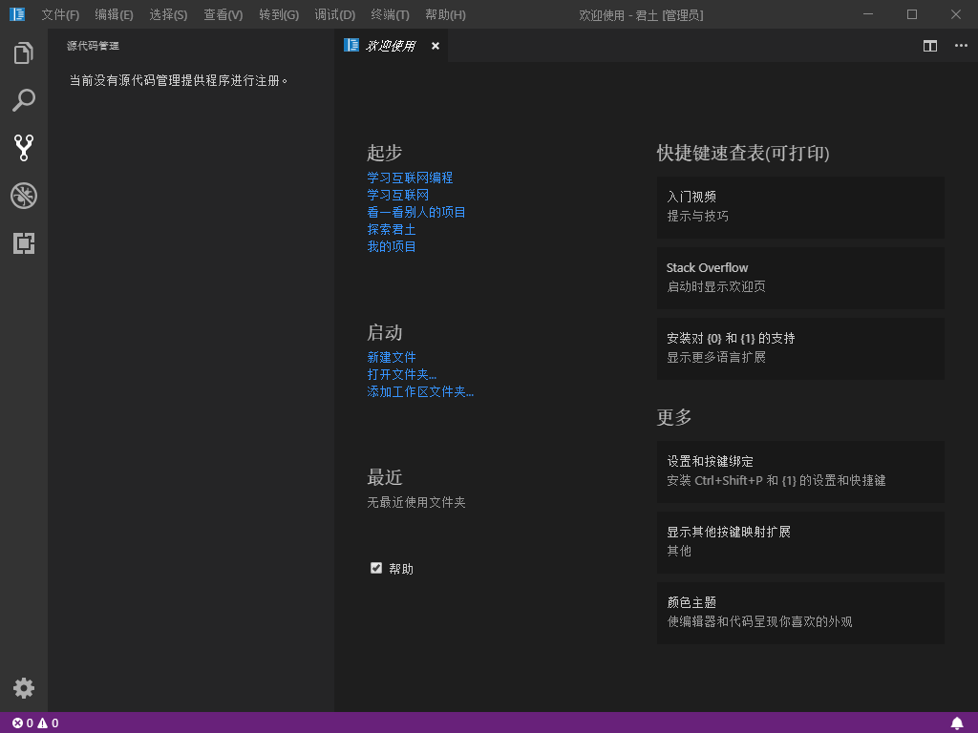The width and height of the screenshot is (978, 733).
Task: Open the 帮助(H) menu
Action: (x=445, y=14)
